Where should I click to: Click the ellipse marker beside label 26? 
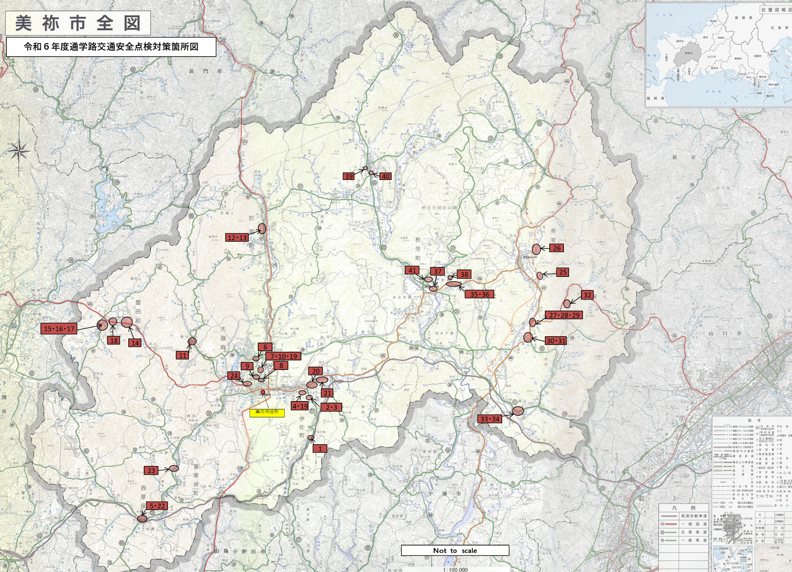tap(536, 249)
